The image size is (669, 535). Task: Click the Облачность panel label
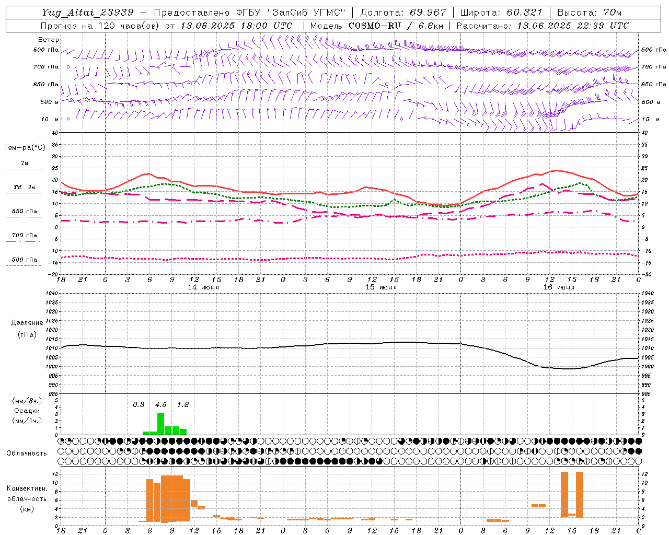27,453
